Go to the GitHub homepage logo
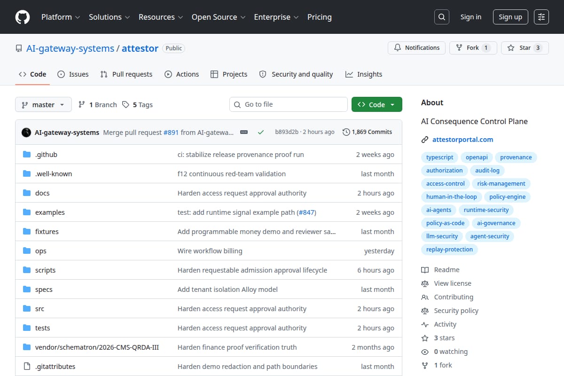The image size is (564, 376). pos(23,17)
